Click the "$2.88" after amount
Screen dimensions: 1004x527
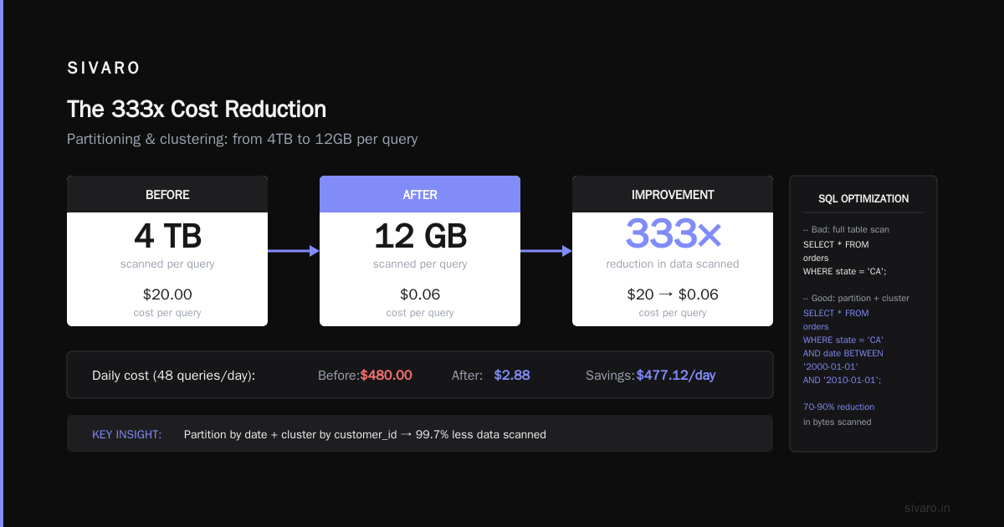pyautogui.click(x=512, y=376)
